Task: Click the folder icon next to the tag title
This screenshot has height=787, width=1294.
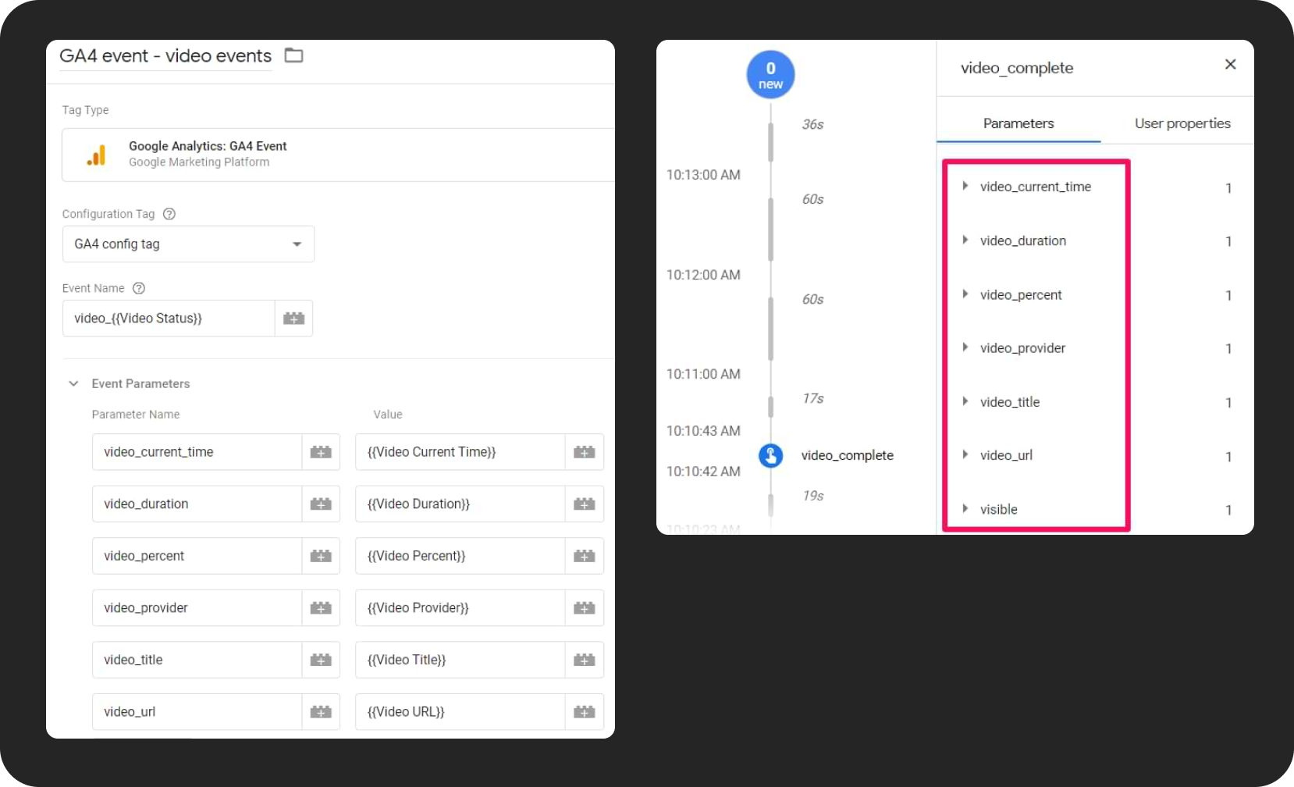Action: click(293, 55)
